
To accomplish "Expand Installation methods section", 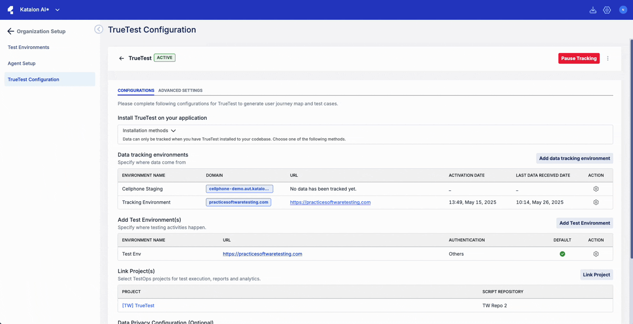I will (x=149, y=130).
